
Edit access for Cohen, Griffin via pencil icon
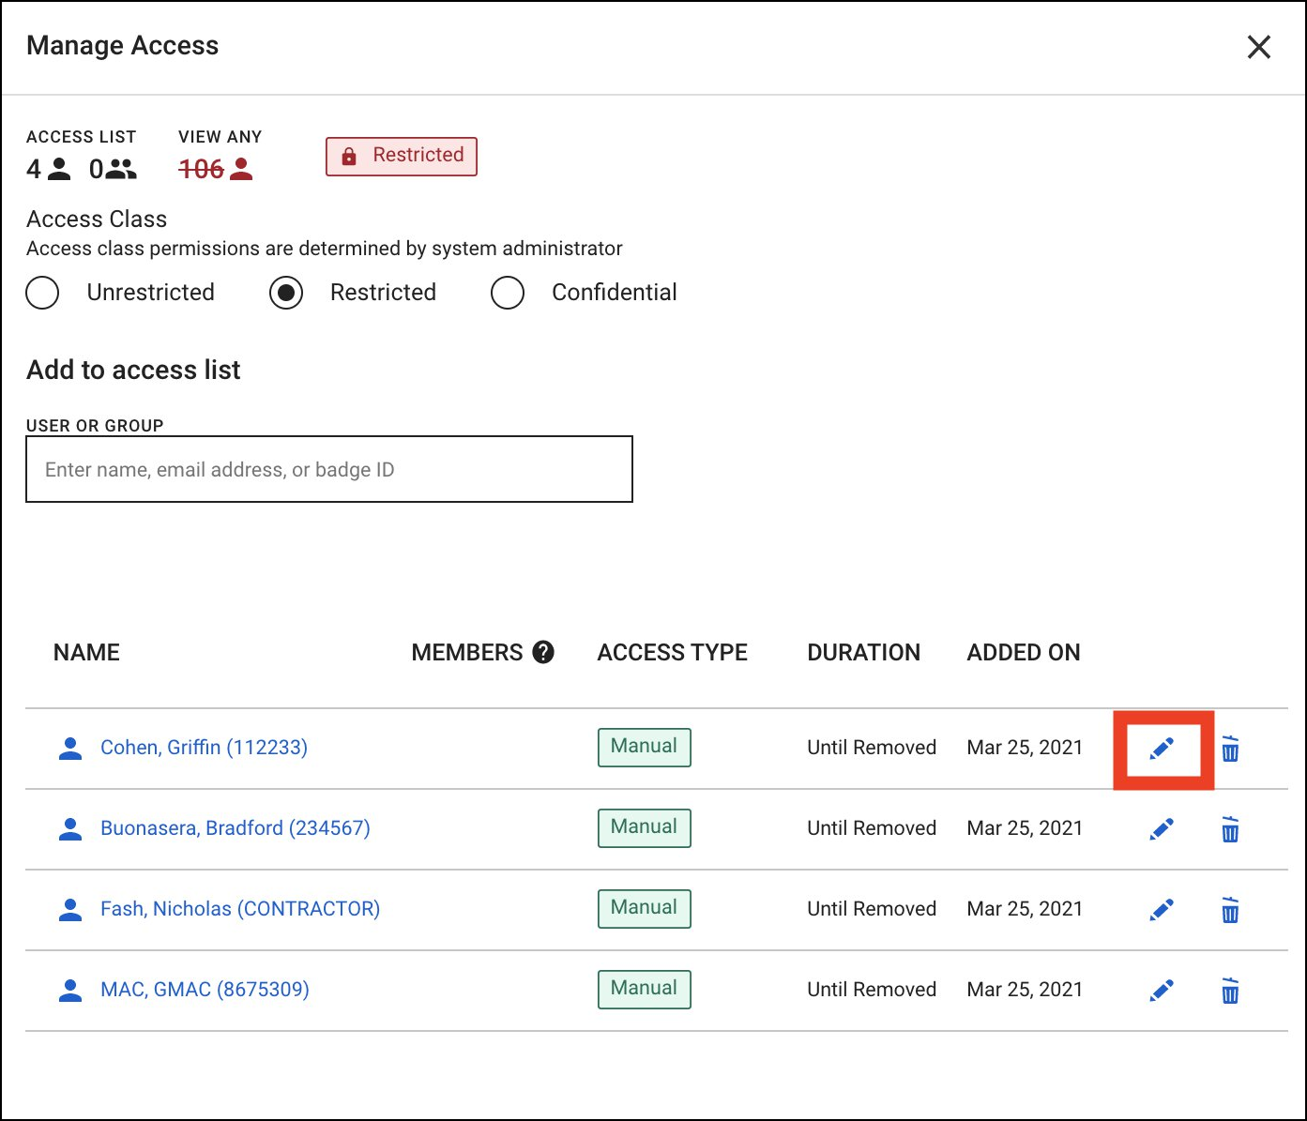[x=1163, y=749]
